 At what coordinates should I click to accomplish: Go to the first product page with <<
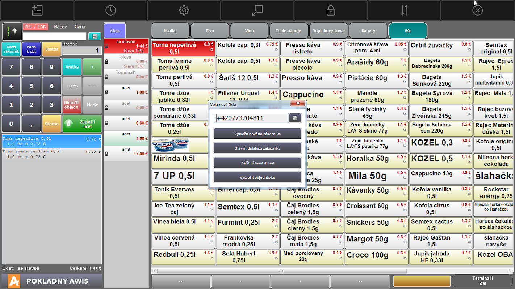(181, 281)
